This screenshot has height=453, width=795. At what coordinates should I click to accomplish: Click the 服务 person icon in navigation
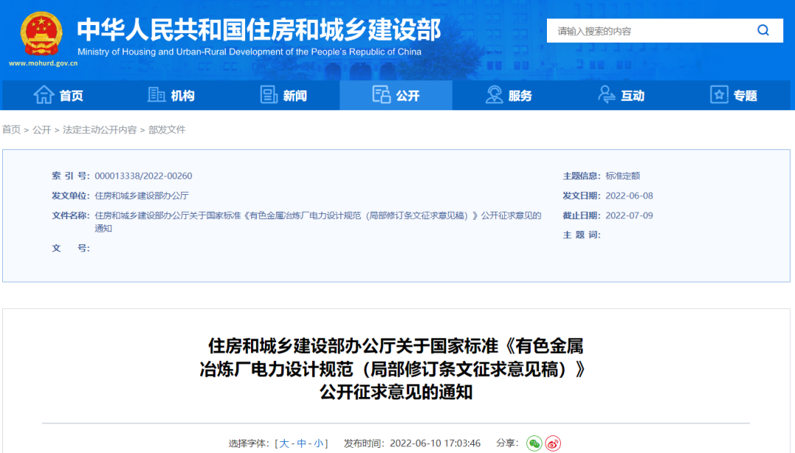click(x=494, y=94)
